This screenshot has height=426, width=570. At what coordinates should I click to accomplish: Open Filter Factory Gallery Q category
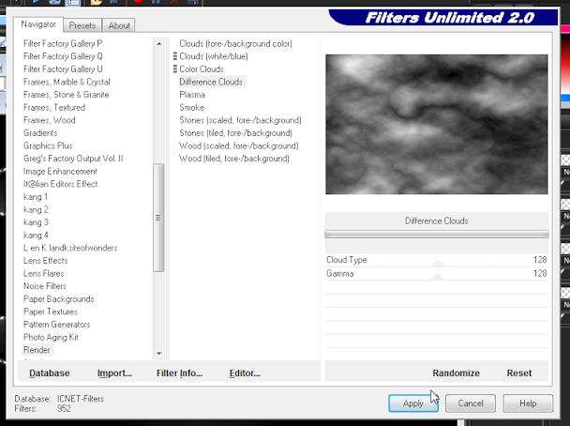[63, 56]
